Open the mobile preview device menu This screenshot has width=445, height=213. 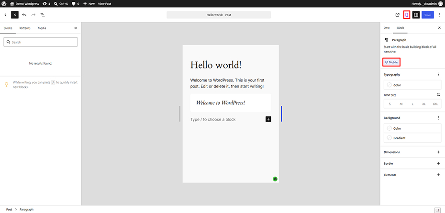tap(407, 15)
